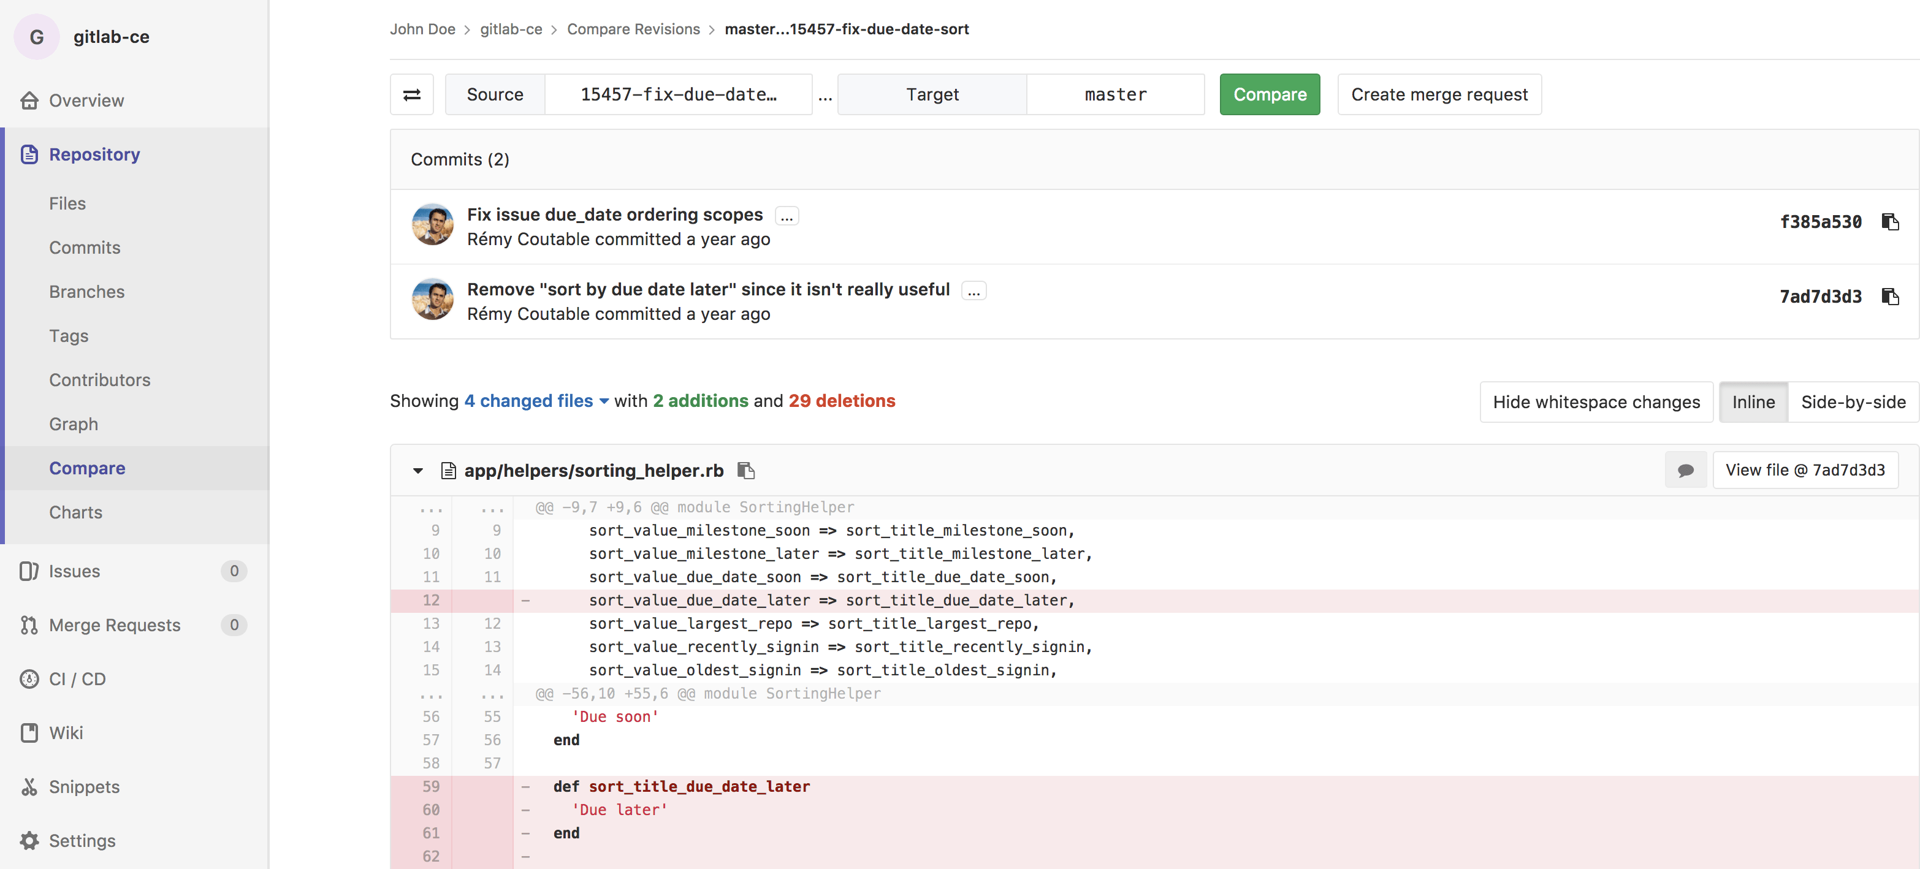
Task: Collapse the sorting_helper.rb diff
Action: [418, 470]
